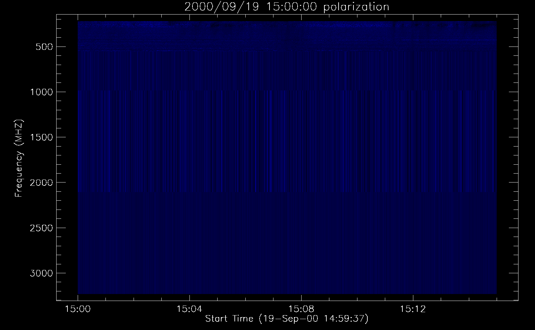Viewport: 535px width, 330px height.
Task: Click the plot title '2000/09/19 15:00:00 polarization'
Action: tap(287, 7)
